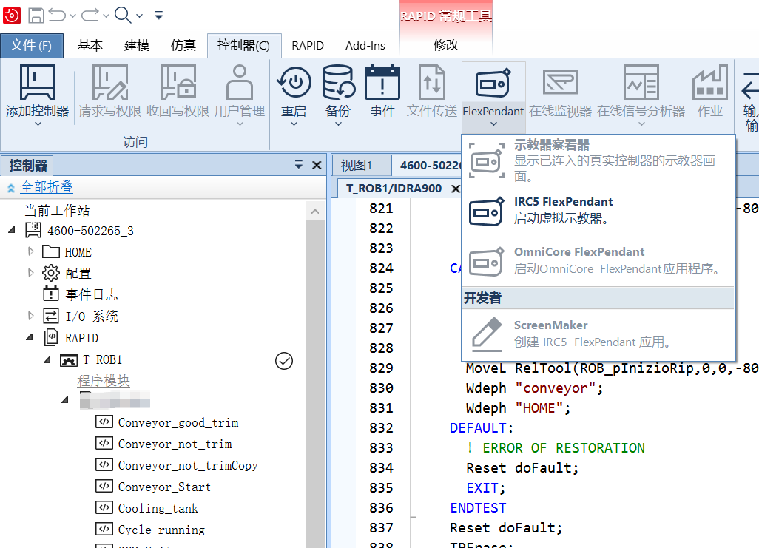Click the controller tree scroll-up arrow
The width and height of the screenshot is (759, 548).
(315, 212)
